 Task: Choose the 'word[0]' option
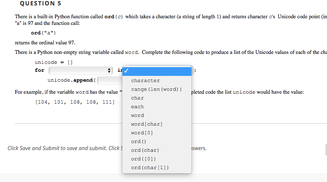pyautogui.click(x=142, y=133)
